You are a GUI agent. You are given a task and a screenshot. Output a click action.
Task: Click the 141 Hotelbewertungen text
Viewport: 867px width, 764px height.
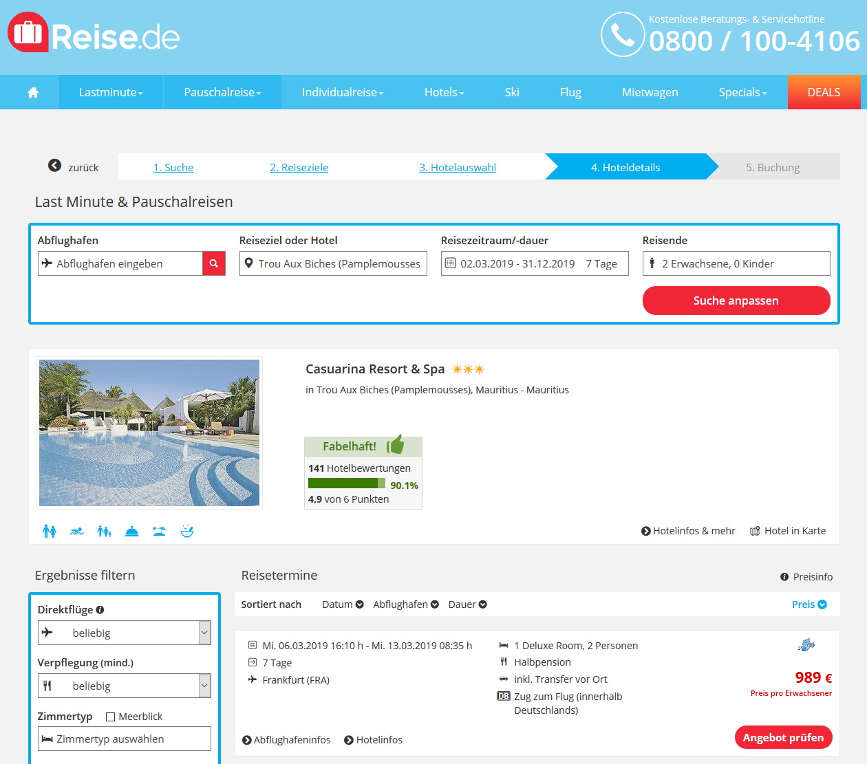359,468
